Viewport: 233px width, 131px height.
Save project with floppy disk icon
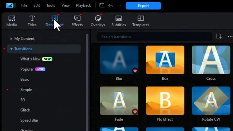click(102, 5)
